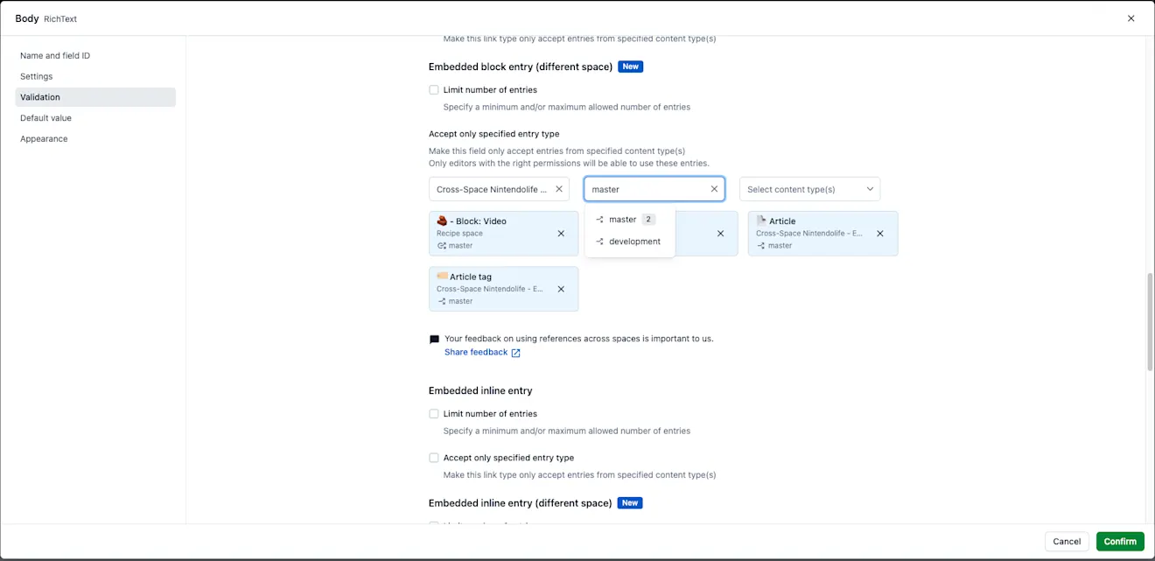1155x561 pixels.
Task: Click the Embedded inline entry heading
Action: coord(480,391)
